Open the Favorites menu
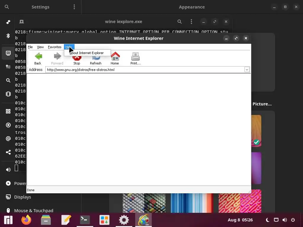Screen dimensions: 303x227 [54, 47]
